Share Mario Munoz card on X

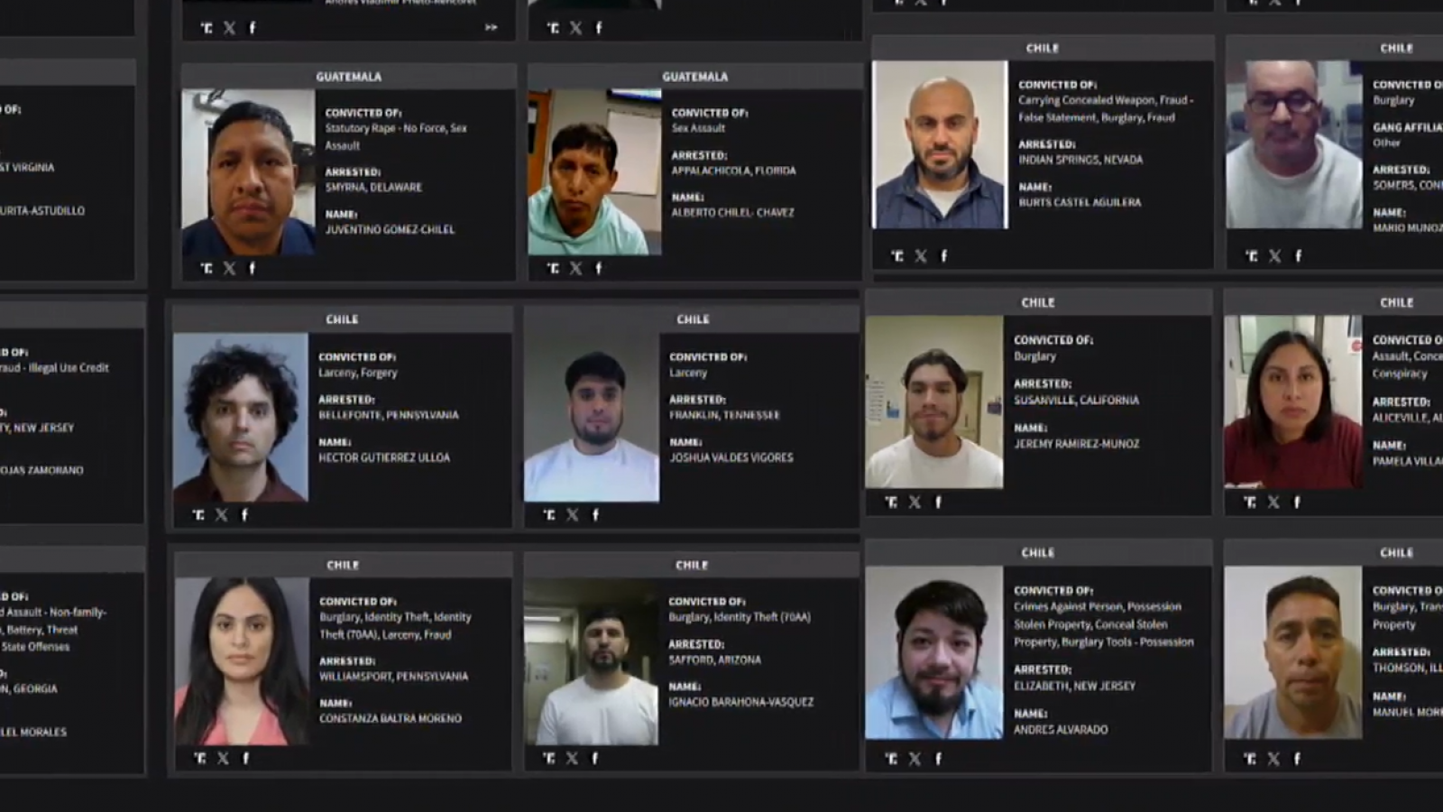pos(1275,256)
